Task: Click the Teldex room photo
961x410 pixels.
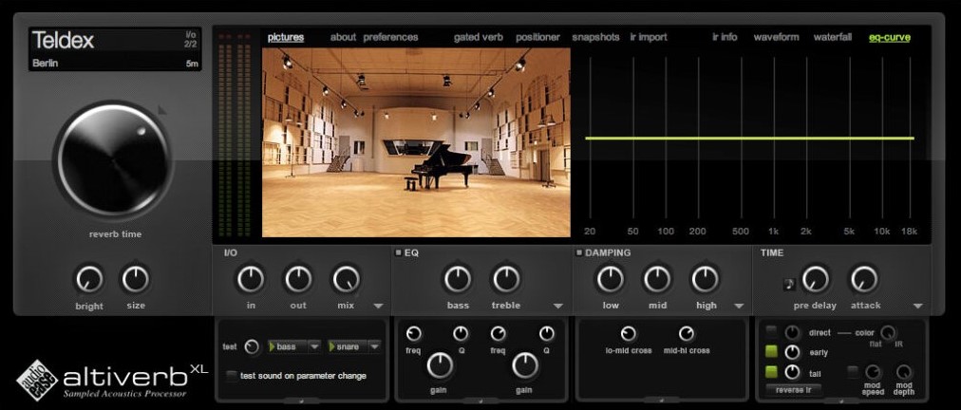Action: point(416,142)
